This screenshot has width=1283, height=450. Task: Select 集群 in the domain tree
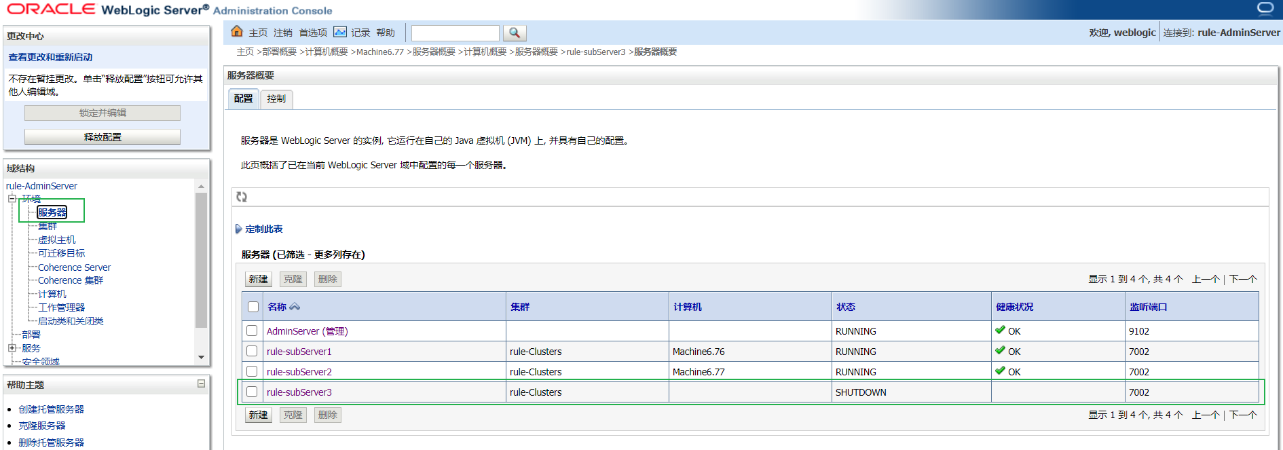coord(48,226)
